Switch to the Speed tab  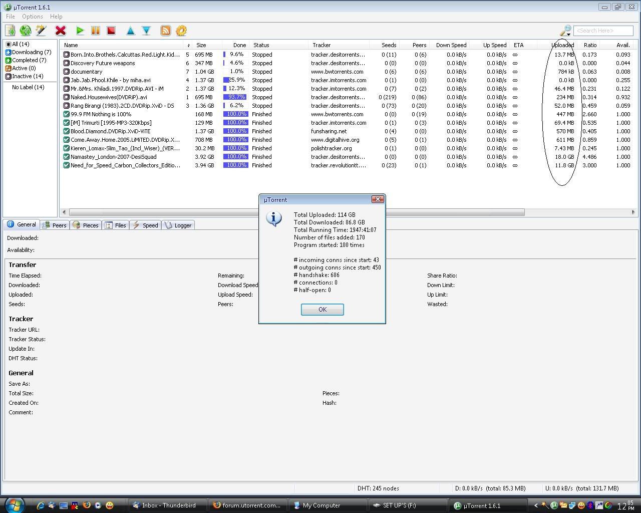pos(145,225)
